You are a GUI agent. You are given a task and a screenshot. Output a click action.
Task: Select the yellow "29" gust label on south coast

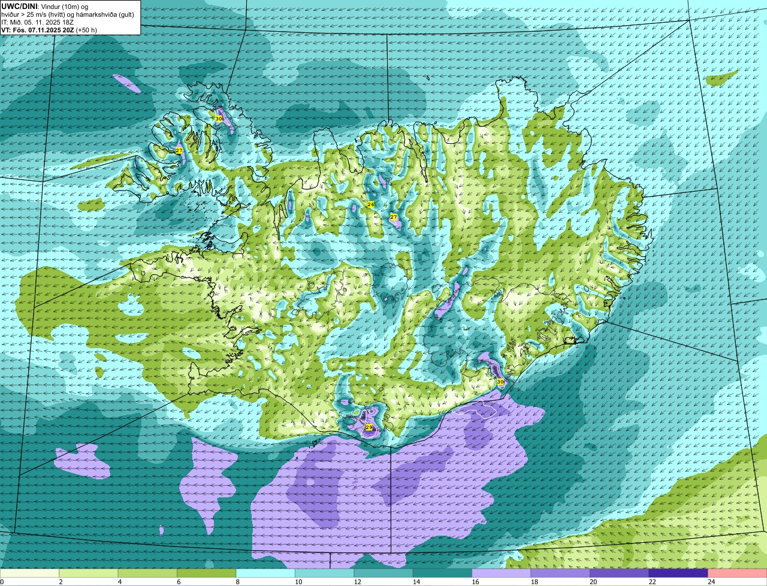pyautogui.click(x=369, y=427)
